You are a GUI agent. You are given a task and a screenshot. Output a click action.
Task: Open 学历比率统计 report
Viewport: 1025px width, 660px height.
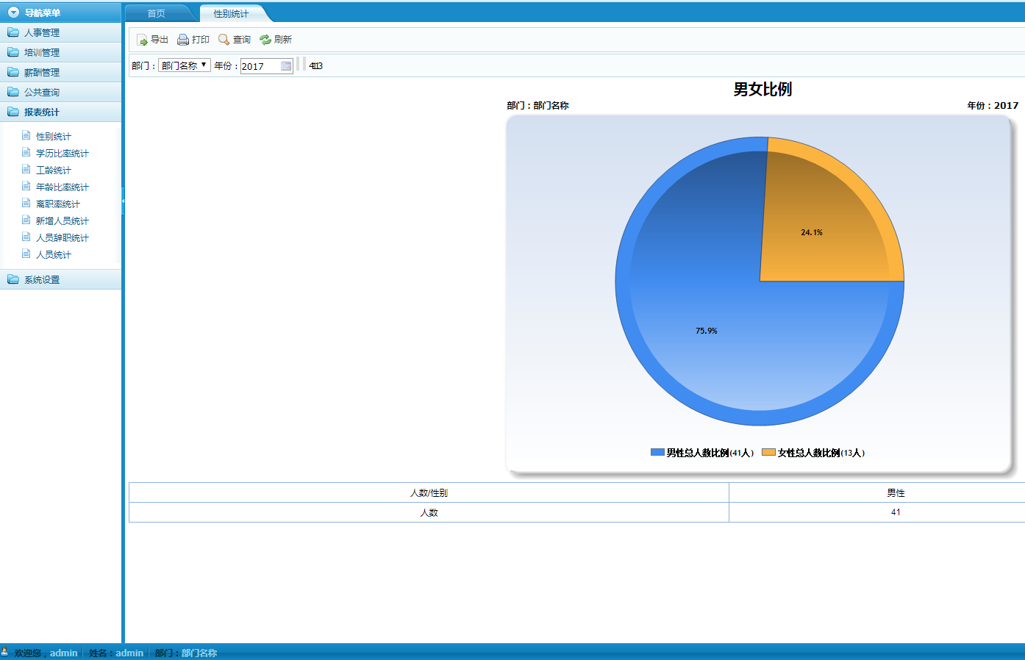[63, 154]
